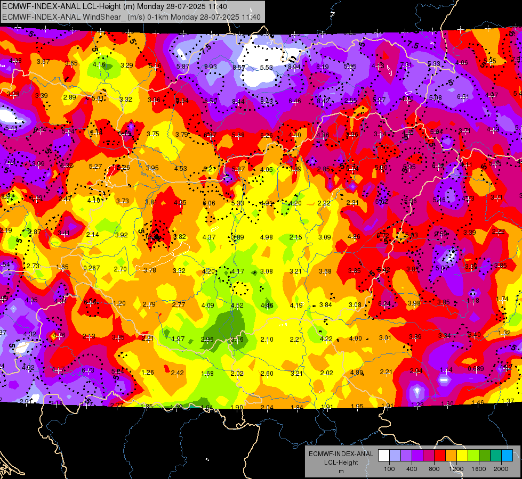Viewport: 522px width, 479px height.
Task: Click the map value 1.26
Action: tap(148, 373)
